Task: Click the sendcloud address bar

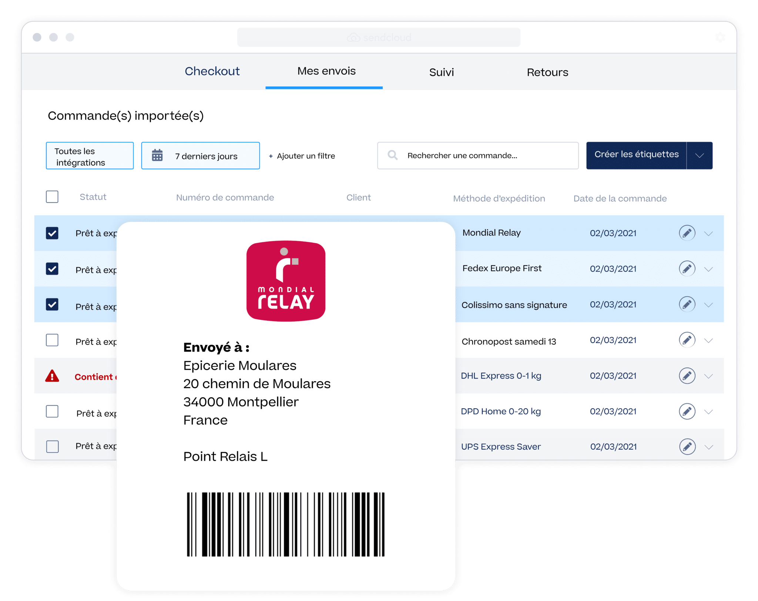Action: 379,37
